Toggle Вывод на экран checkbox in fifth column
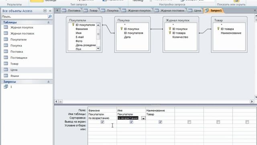 click(218, 122)
